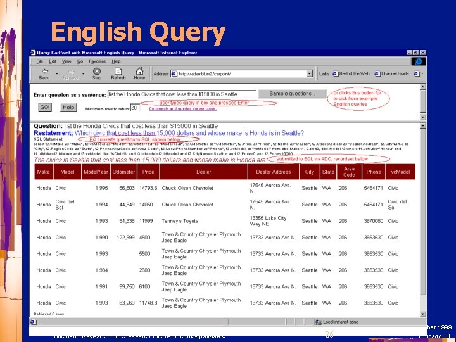Click the Sample questions button
This screenshot has width=456, height=342.
click(x=292, y=94)
